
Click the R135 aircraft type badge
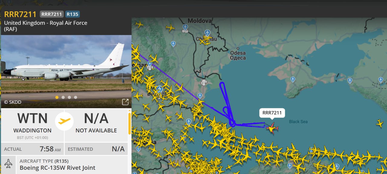pyautogui.click(x=73, y=14)
